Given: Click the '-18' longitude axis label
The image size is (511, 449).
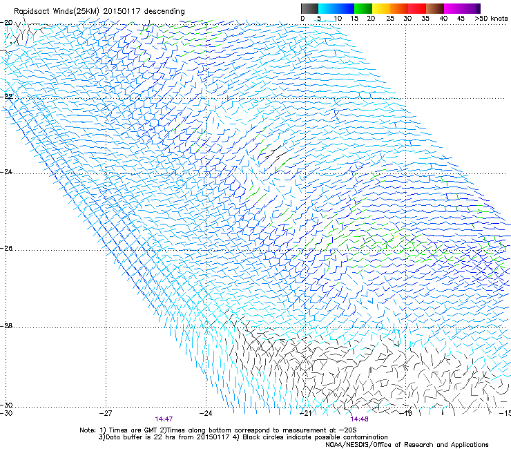Looking at the screenshot, I should pyautogui.click(x=406, y=413).
